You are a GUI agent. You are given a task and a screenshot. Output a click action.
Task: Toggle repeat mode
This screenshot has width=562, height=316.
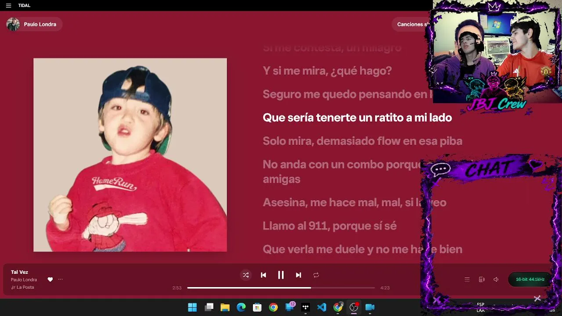[316, 275]
